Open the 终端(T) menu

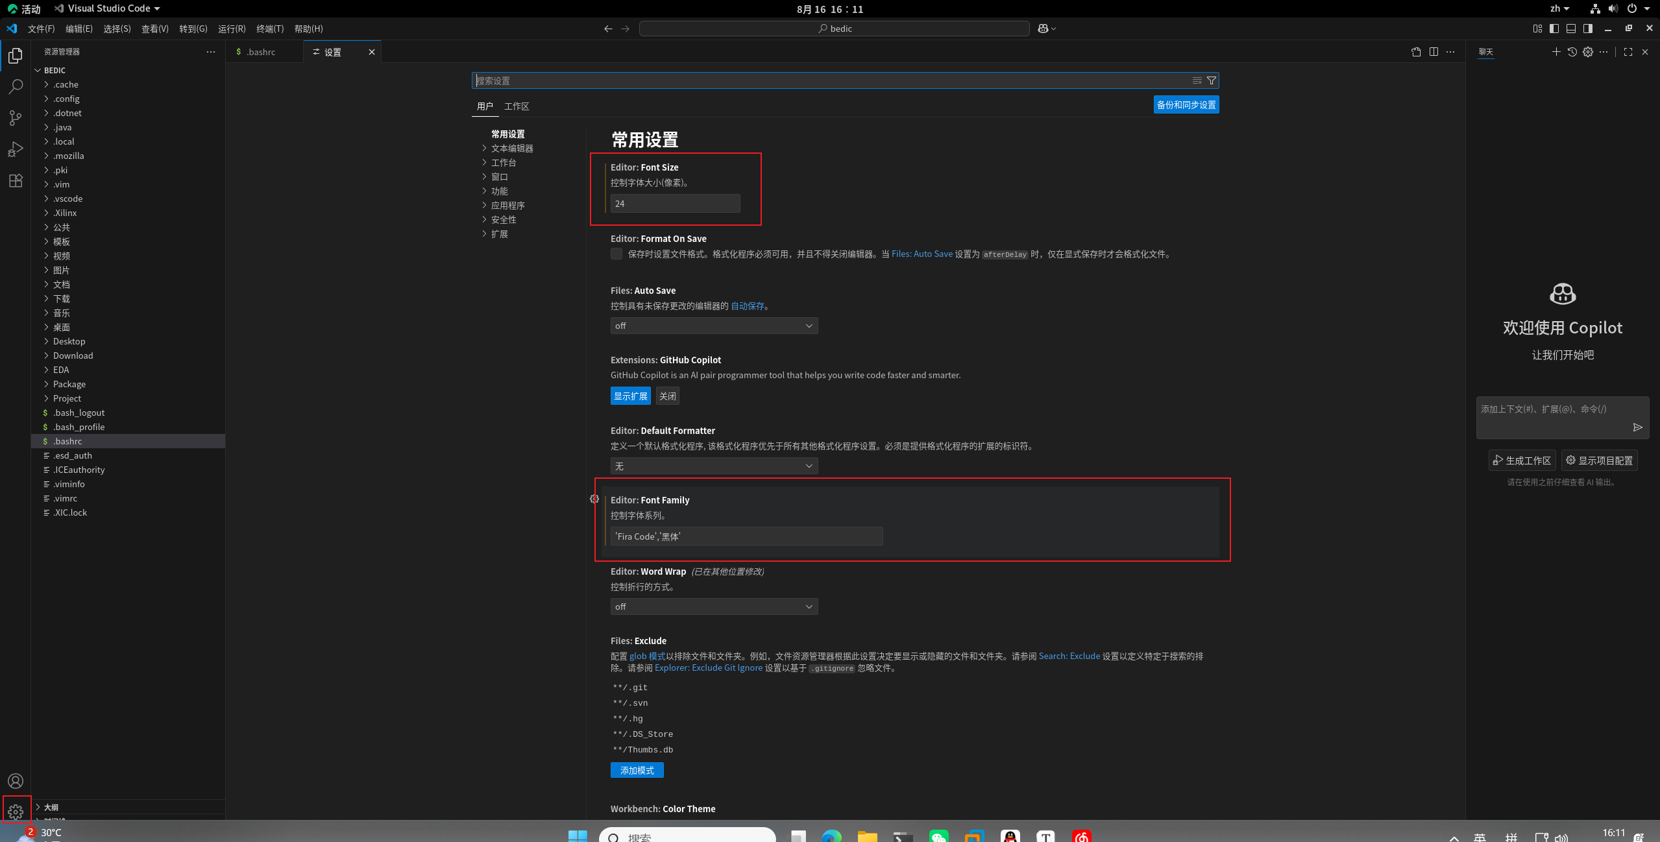[x=270, y=29]
